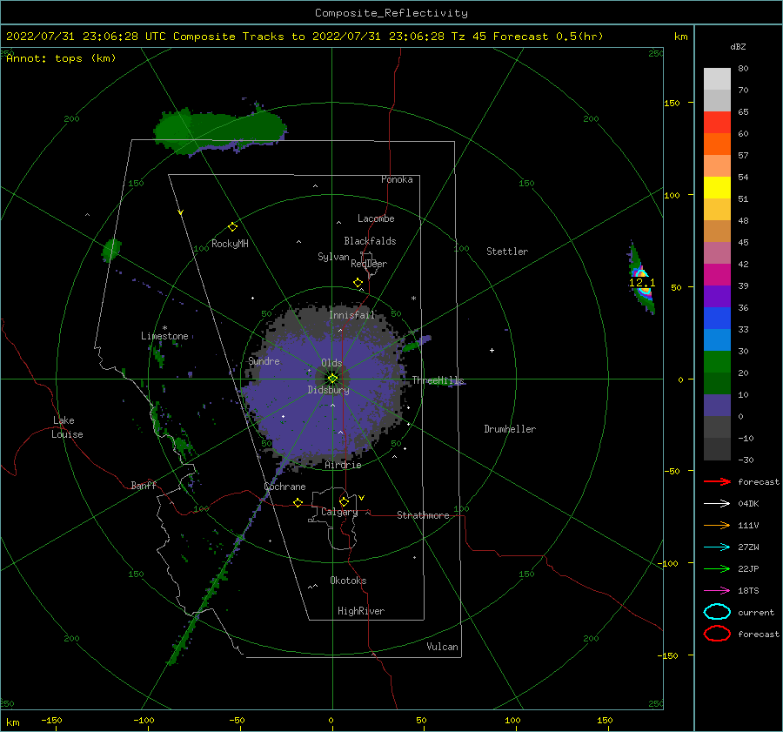
Task: Click the Calgary city label
Action: (x=339, y=512)
